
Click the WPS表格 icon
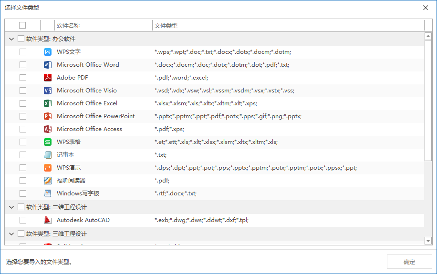pyautogui.click(x=48, y=142)
